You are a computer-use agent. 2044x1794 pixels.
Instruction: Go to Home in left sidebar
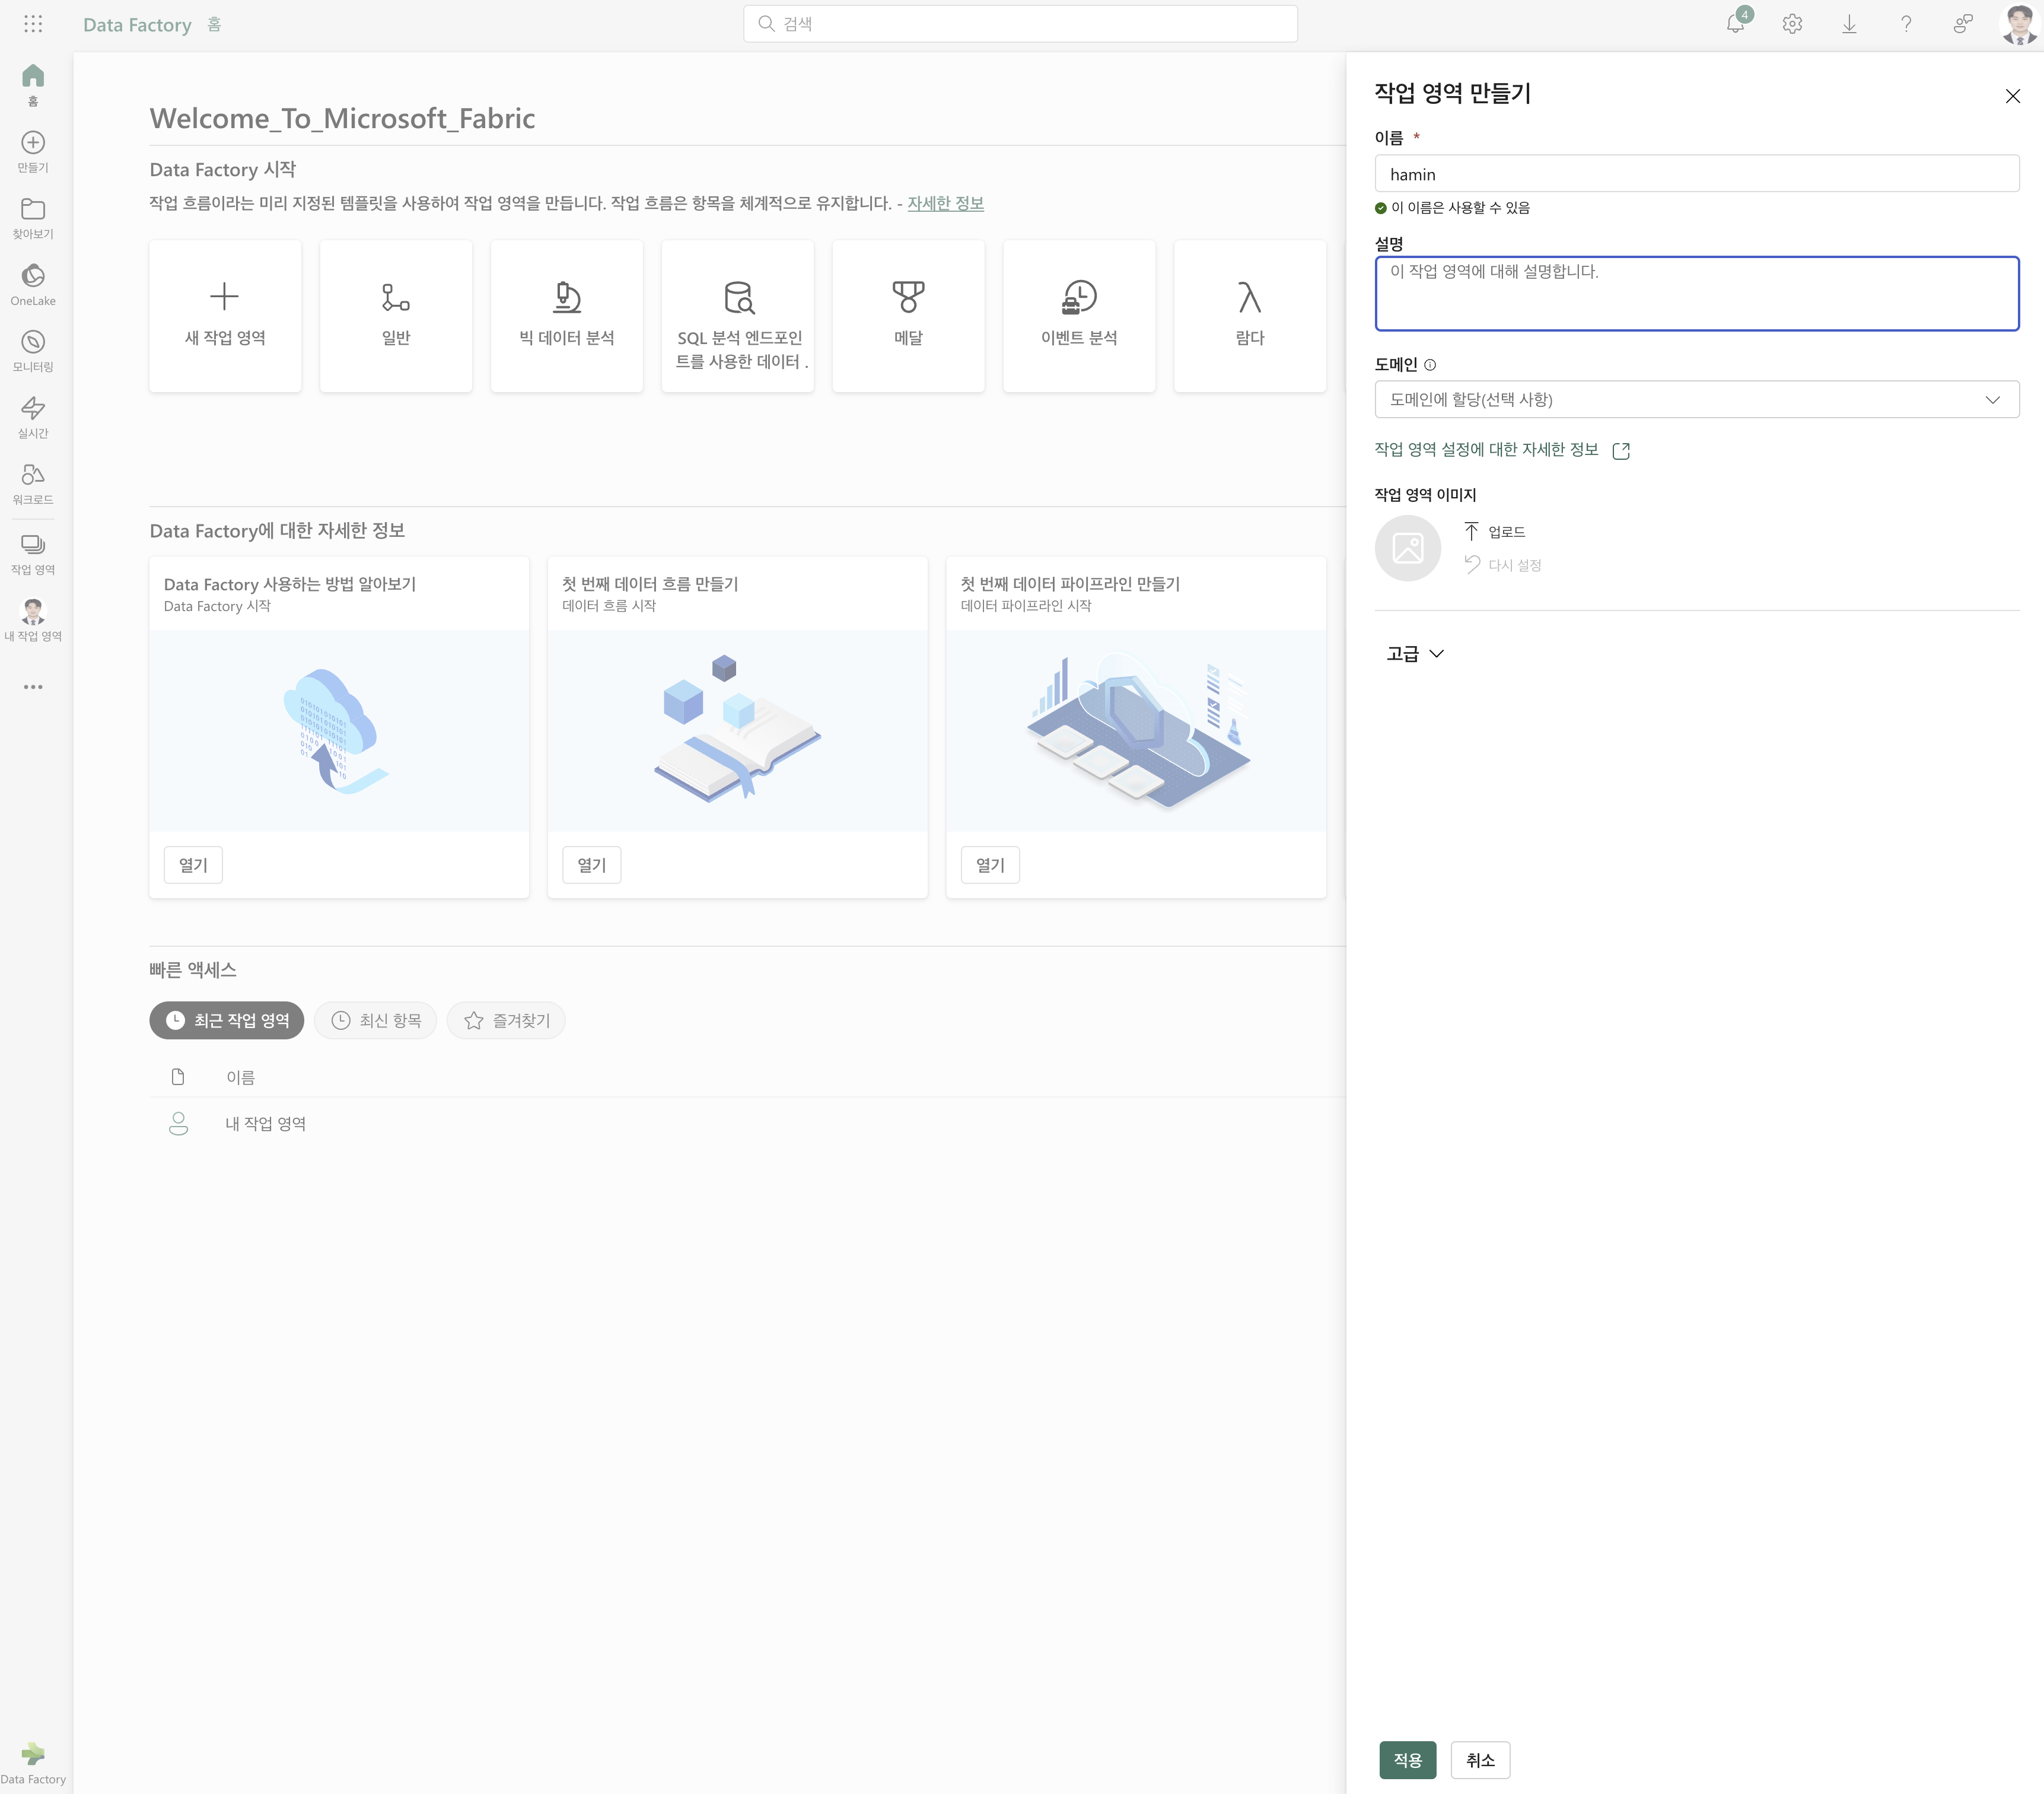pos(33,85)
